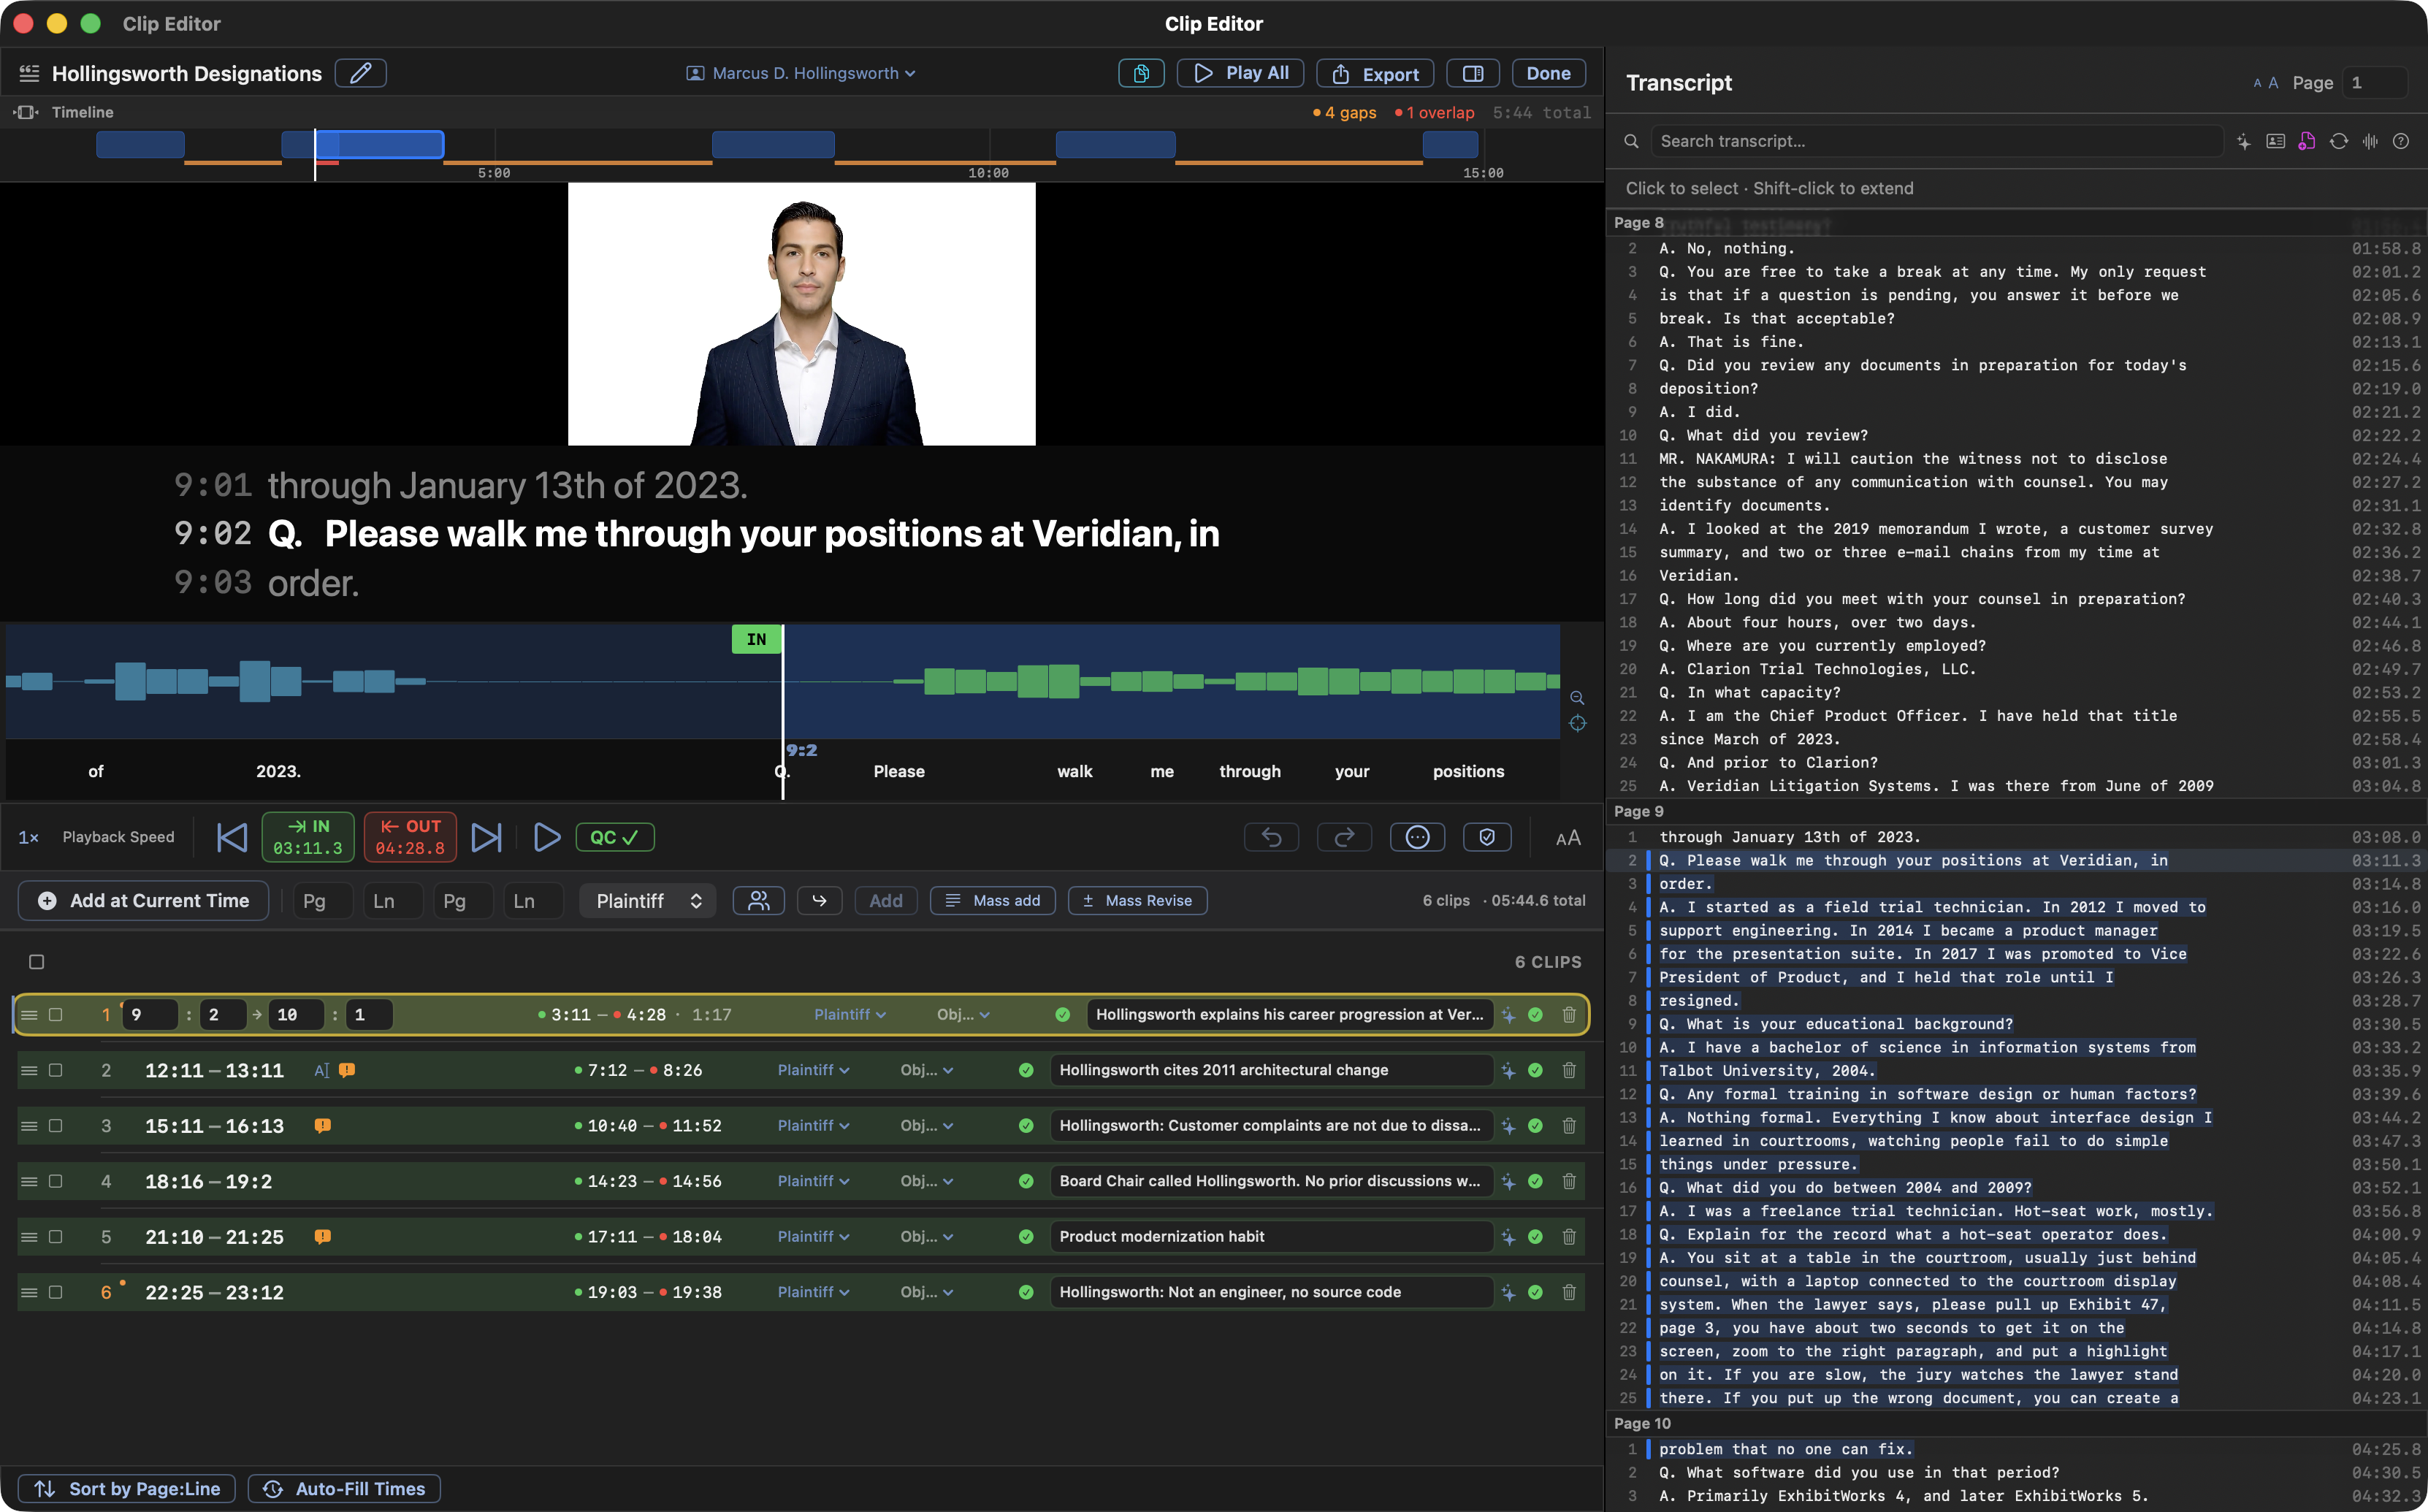2428x1512 pixels.
Task: Open clip 6's Plaintiff dropdown
Action: [813, 1292]
